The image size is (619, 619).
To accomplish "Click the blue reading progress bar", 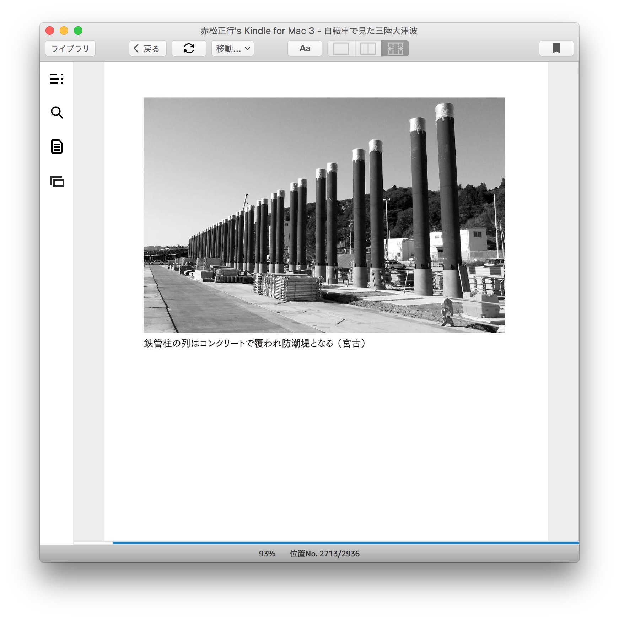I will click(x=345, y=543).
